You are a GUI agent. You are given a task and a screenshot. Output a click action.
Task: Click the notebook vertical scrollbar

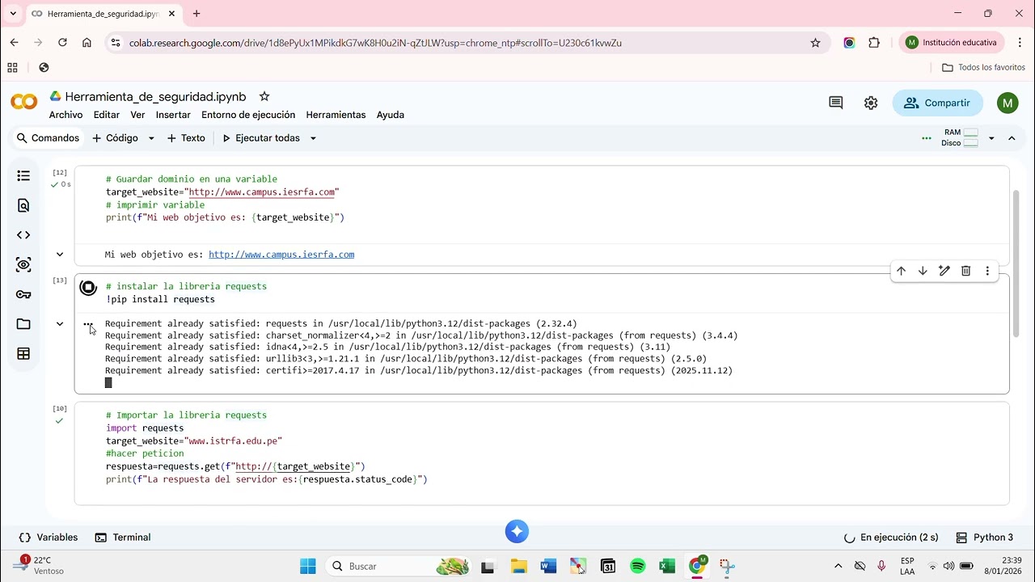pyautogui.click(x=1016, y=264)
